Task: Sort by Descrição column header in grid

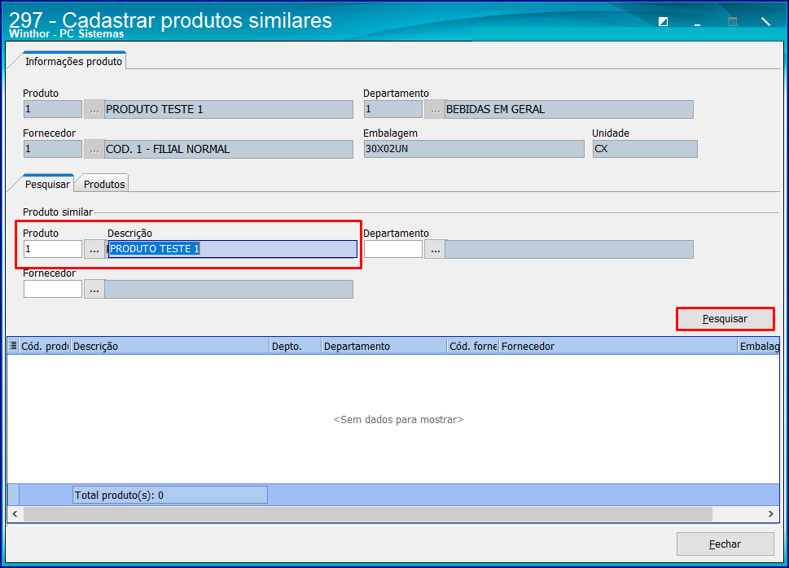Action: [x=169, y=346]
